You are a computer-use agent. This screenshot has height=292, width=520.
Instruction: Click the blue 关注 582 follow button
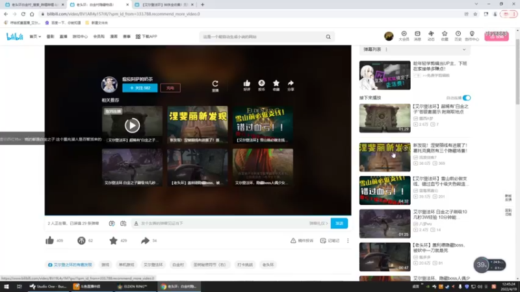(140, 88)
